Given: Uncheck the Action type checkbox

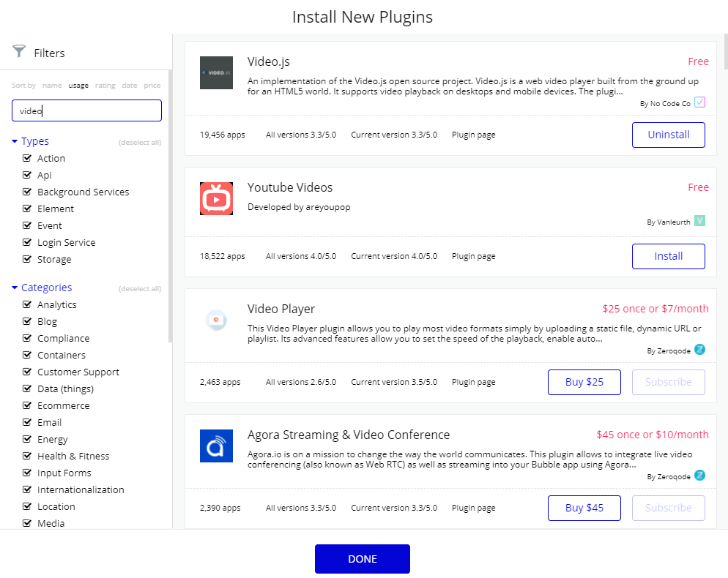Looking at the screenshot, I should (x=27, y=158).
